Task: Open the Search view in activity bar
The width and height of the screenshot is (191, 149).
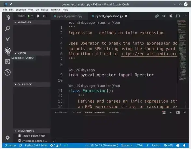Action: pos(7,28)
